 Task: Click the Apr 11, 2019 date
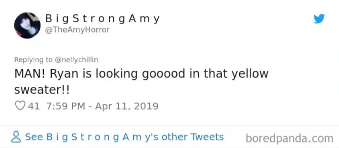click(127, 106)
